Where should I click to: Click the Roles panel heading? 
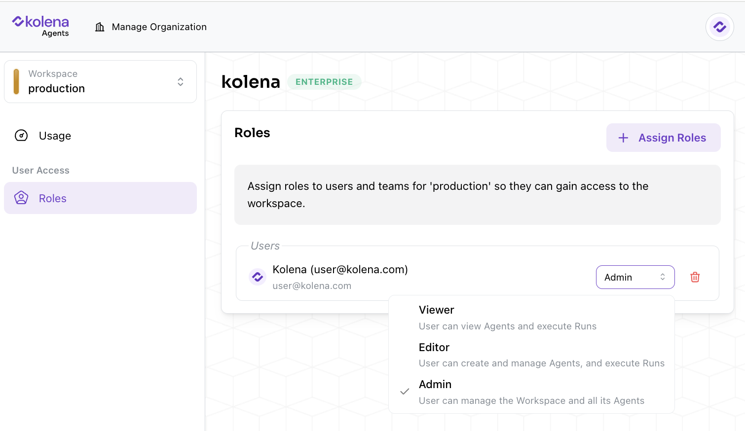252,133
